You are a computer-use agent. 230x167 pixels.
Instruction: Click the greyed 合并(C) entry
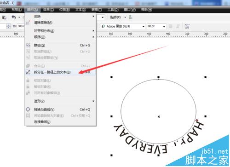(x=60, y=66)
